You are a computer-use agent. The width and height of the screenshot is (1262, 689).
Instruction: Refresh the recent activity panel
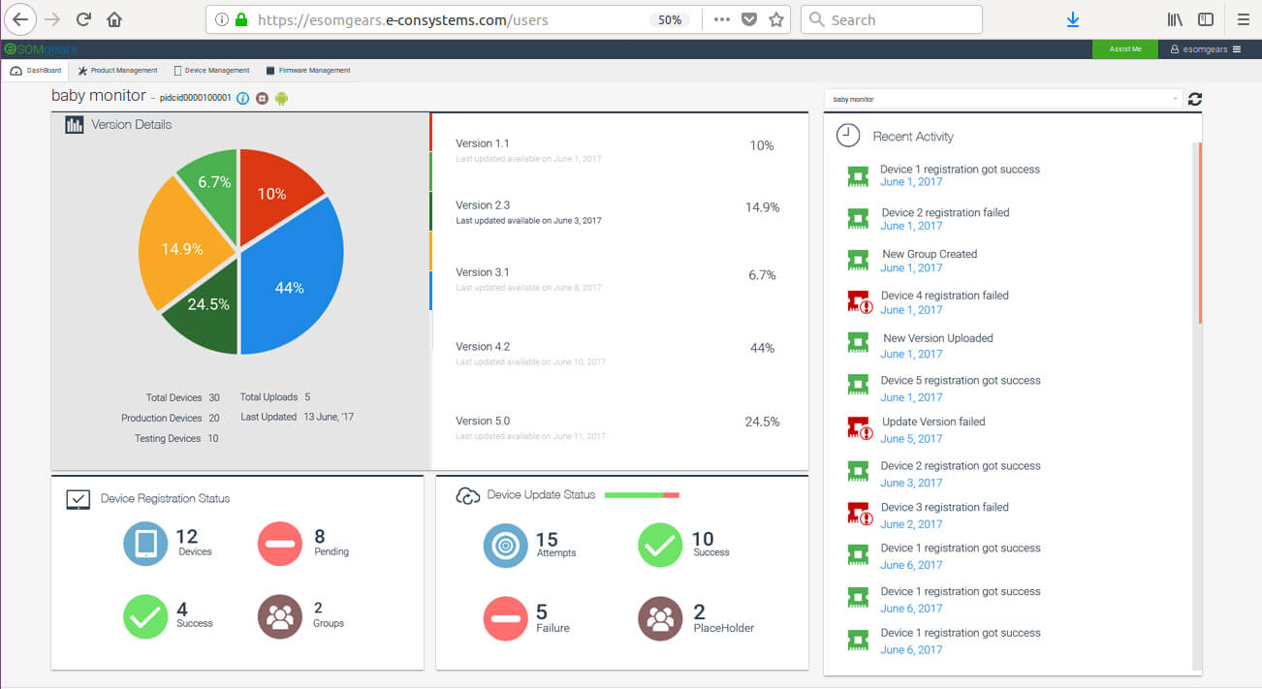point(1195,99)
